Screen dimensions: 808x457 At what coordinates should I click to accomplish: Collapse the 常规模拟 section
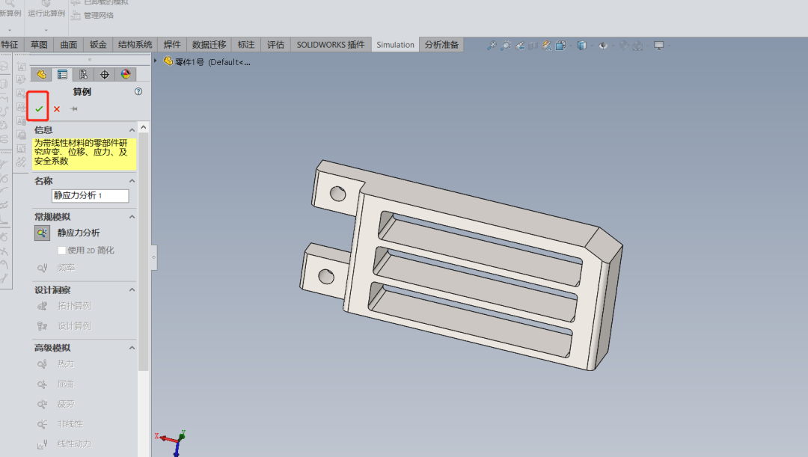tap(132, 217)
